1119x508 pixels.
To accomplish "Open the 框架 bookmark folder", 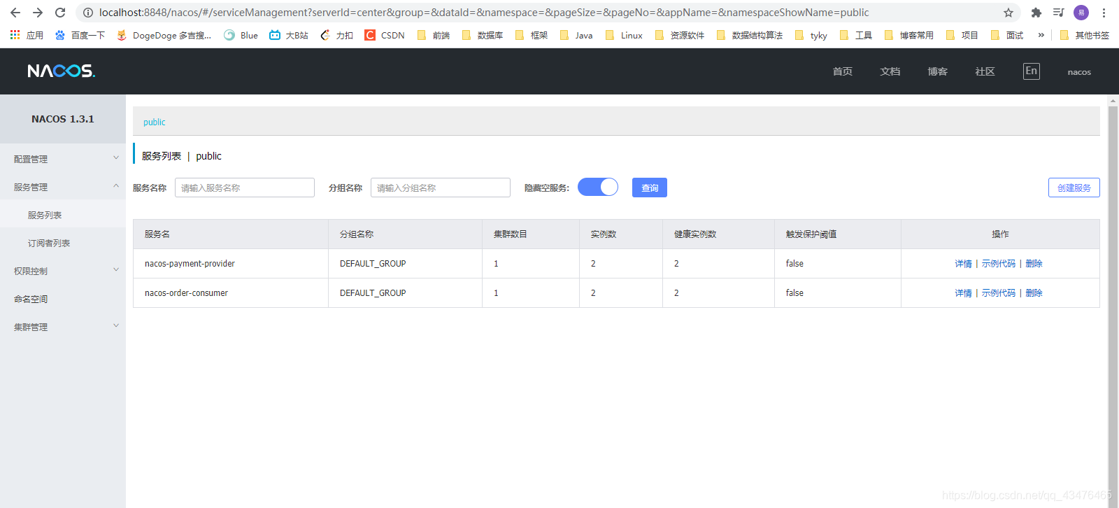I will [x=532, y=35].
